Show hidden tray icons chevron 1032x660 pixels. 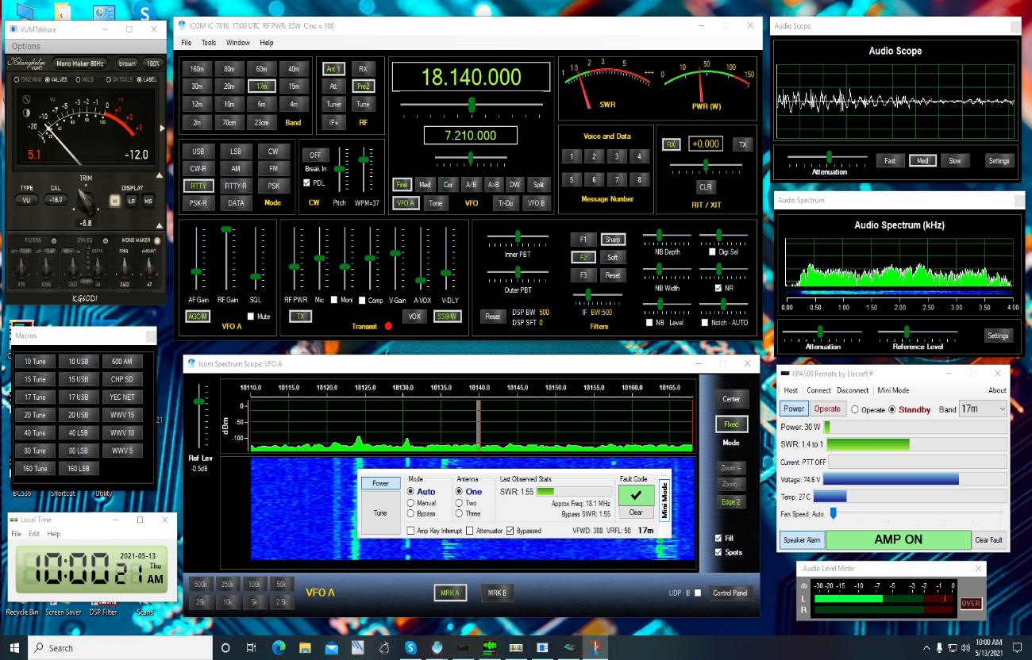tap(925, 648)
